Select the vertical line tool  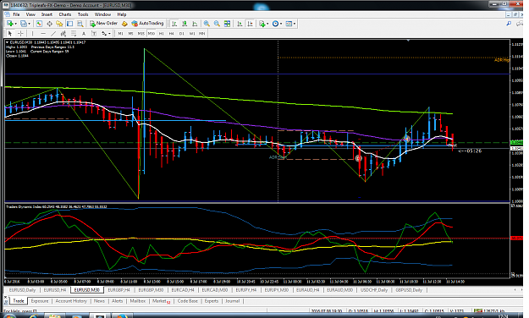pos(32,33)
